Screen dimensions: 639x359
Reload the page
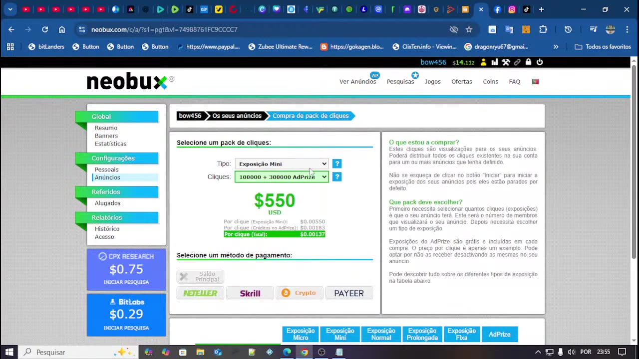tap(45, 29)
